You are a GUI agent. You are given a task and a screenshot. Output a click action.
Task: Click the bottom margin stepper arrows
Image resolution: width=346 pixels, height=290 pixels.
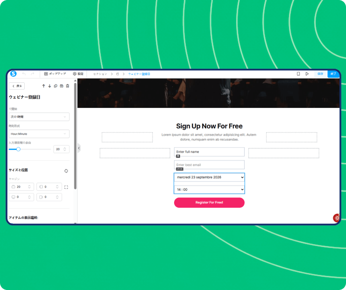point(29,197)
